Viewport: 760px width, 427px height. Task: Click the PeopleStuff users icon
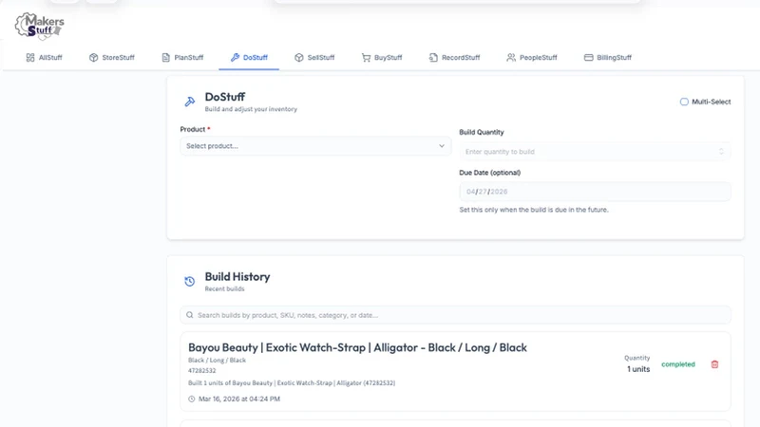tap(511, 58)
